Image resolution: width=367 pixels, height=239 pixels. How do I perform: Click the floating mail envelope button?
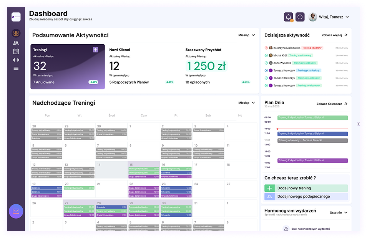click(16, 211)
